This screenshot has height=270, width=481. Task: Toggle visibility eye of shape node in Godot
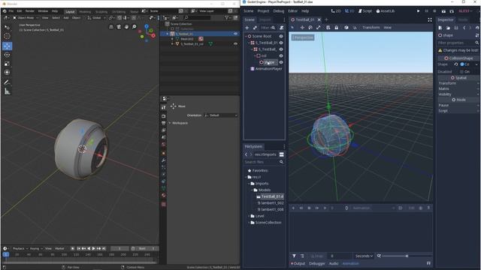[280, 62]
